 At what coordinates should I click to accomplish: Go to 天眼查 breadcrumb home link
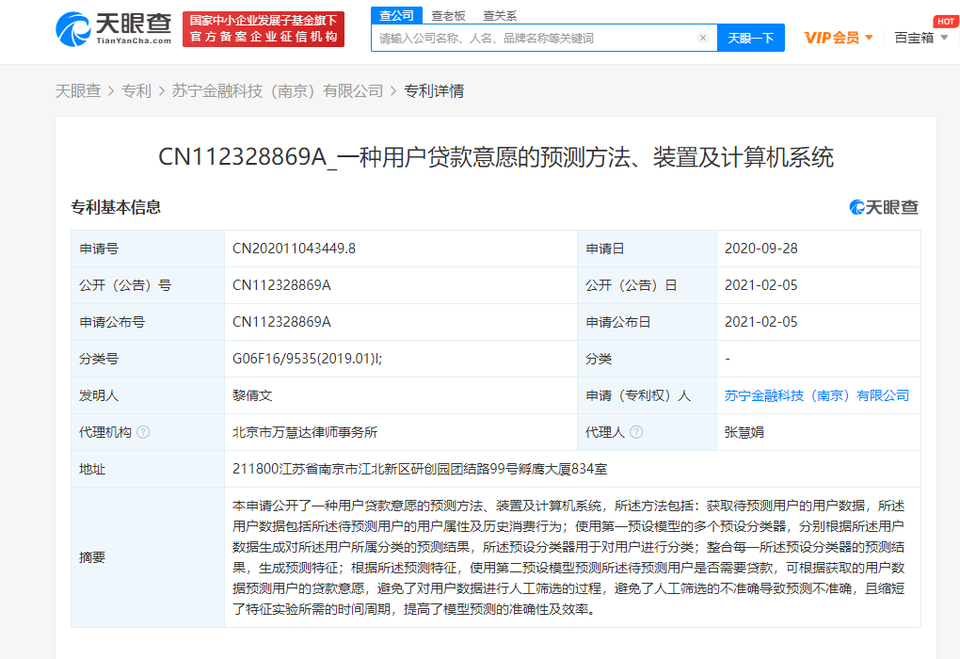77,91
